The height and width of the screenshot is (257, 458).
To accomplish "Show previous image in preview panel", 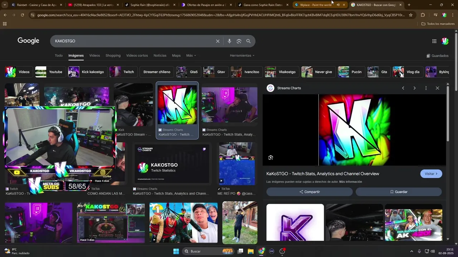I will [403, 88].
